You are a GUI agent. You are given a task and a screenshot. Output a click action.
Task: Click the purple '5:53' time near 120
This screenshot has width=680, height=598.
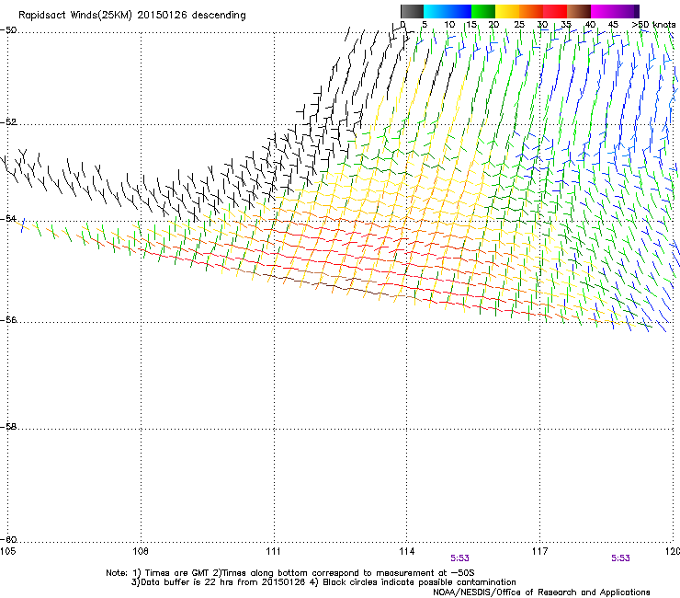pos(620,558)
